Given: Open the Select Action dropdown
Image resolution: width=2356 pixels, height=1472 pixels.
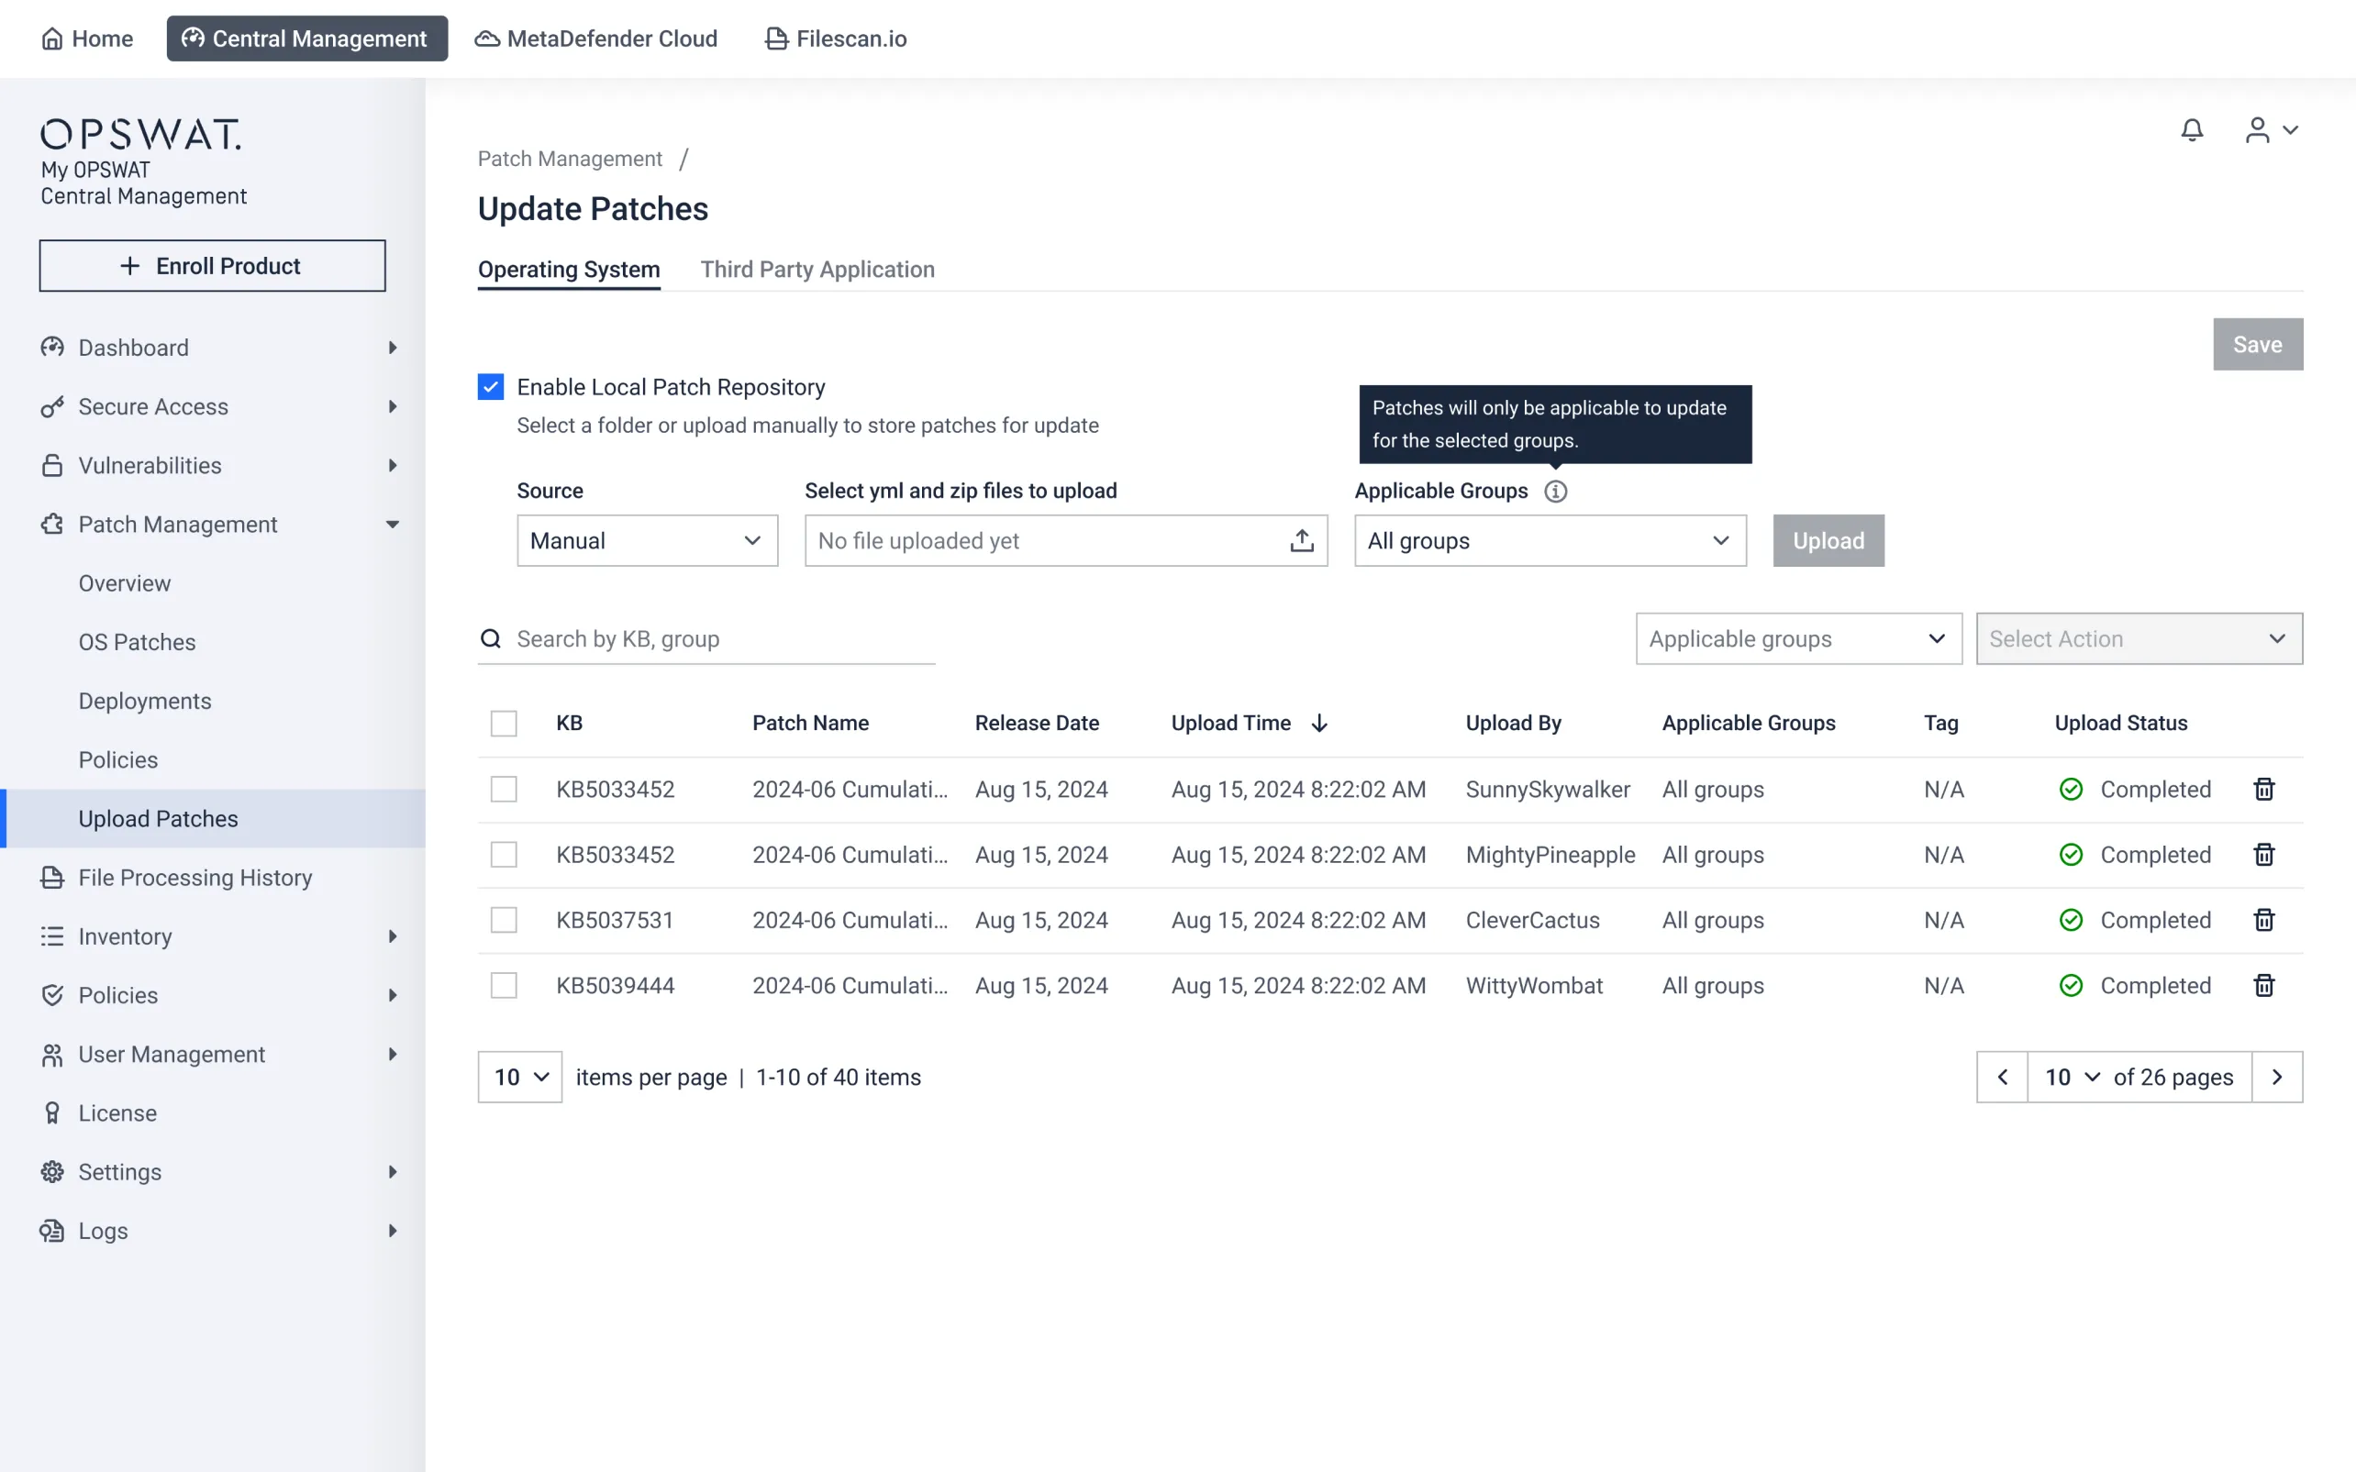Looking at the screenshot, I should click(2138, 638).
